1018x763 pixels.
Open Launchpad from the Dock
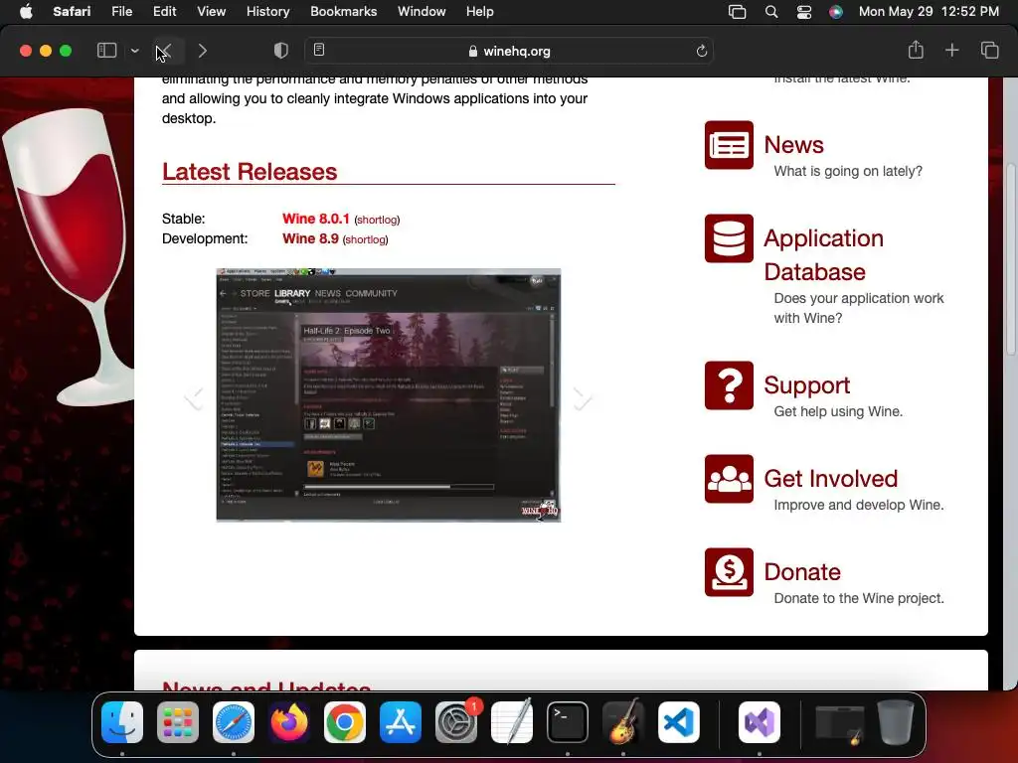pos(178,722)
